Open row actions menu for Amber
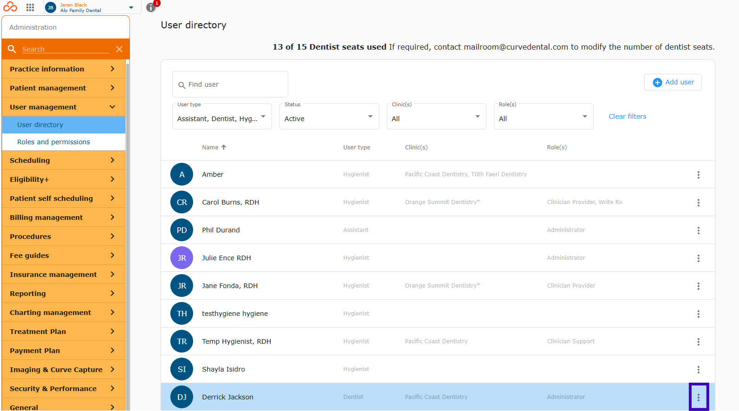This screenshot has height=411, width=739. (x=698, y=175)
